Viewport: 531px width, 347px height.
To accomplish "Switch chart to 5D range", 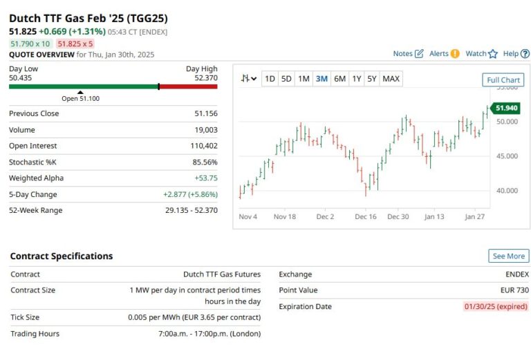I will click(x=286, y=79).
